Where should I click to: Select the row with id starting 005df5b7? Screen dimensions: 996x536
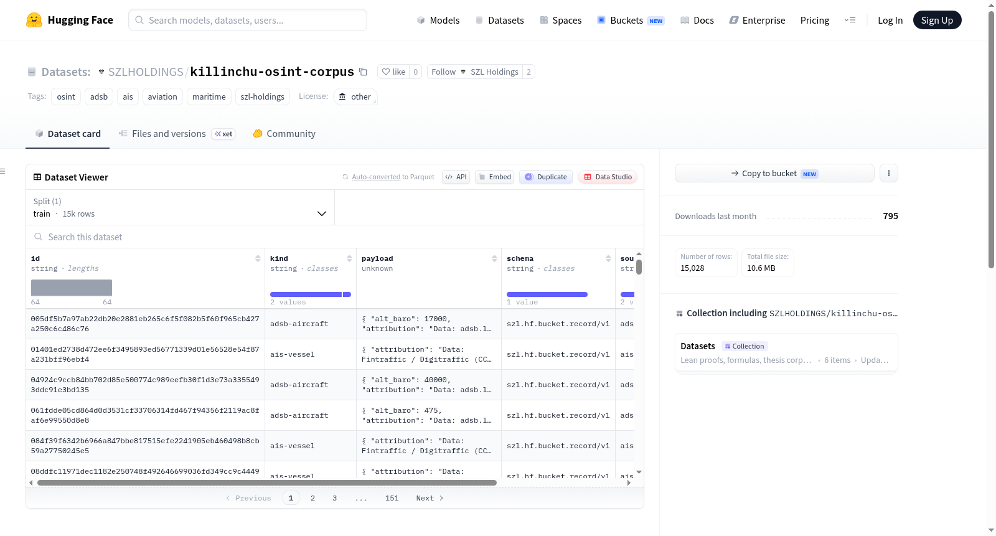point(145,324)
